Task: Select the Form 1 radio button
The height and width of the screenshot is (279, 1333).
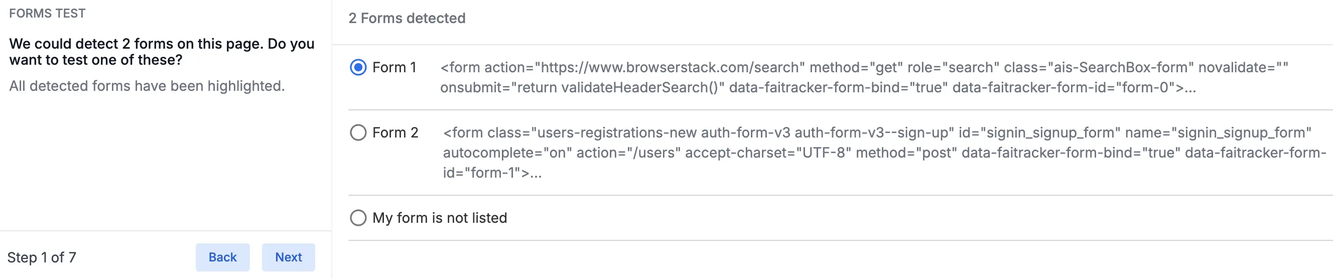Action: pos(358,67)
